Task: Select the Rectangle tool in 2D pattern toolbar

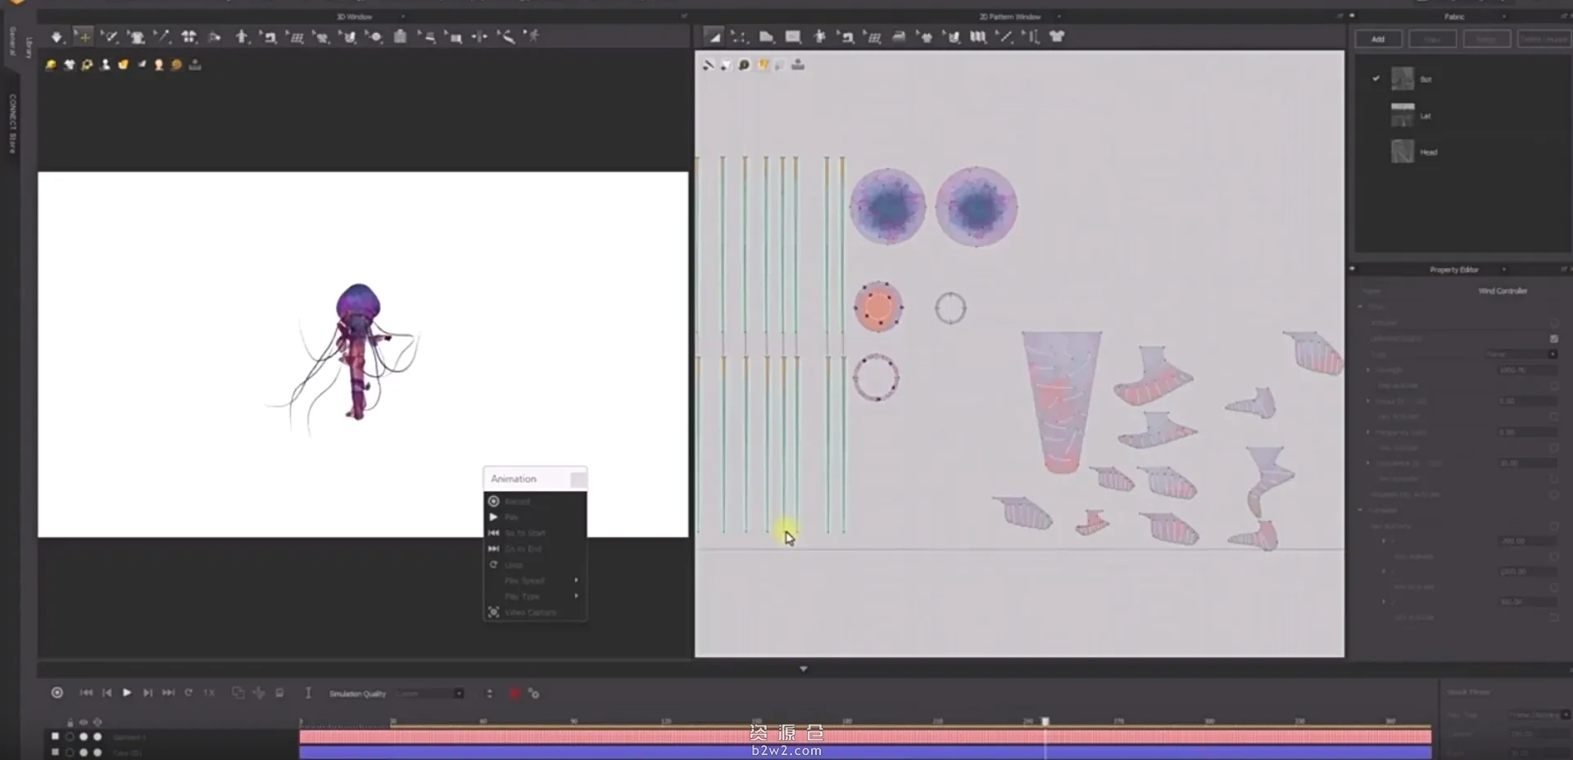Action: coord(793,37)
